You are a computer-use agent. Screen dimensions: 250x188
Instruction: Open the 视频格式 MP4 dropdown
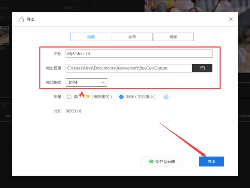tap(86, 83)
